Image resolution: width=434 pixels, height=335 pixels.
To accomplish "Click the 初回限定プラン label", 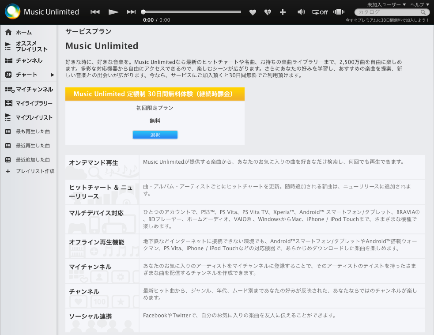I will coord(155,108).
